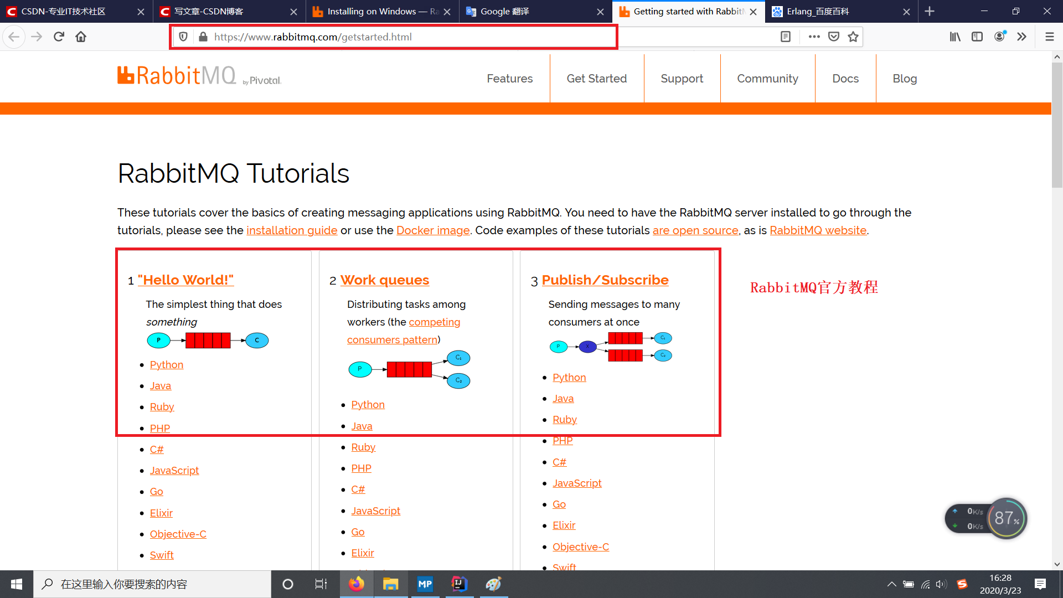The image size is (1063, 598).
Task: Click the Hello World tutorial link
Action: (186, 279)
